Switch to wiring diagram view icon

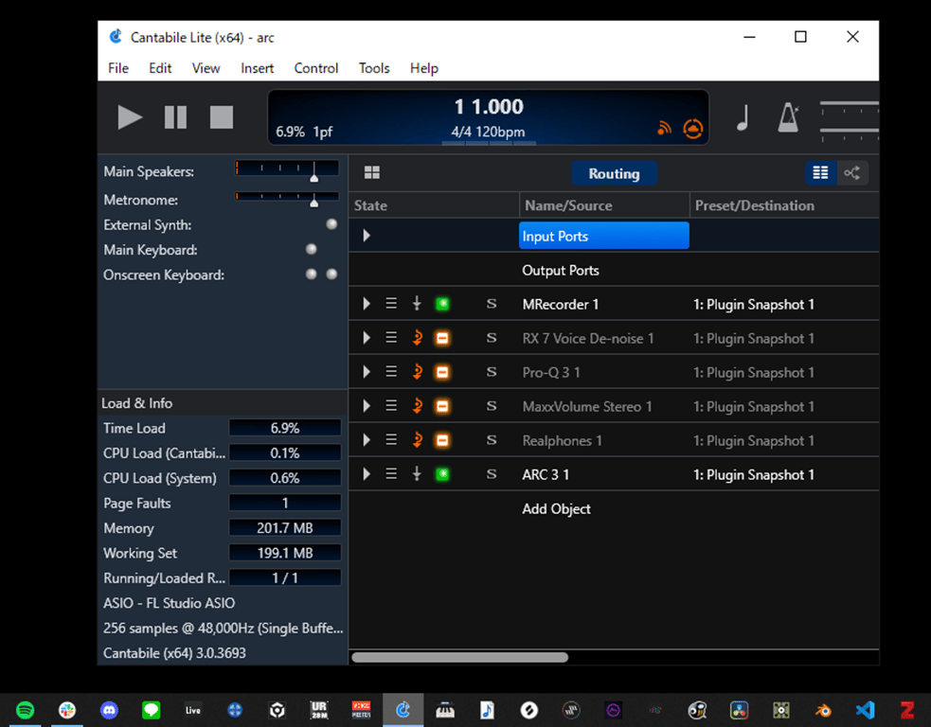coord(852,172)
